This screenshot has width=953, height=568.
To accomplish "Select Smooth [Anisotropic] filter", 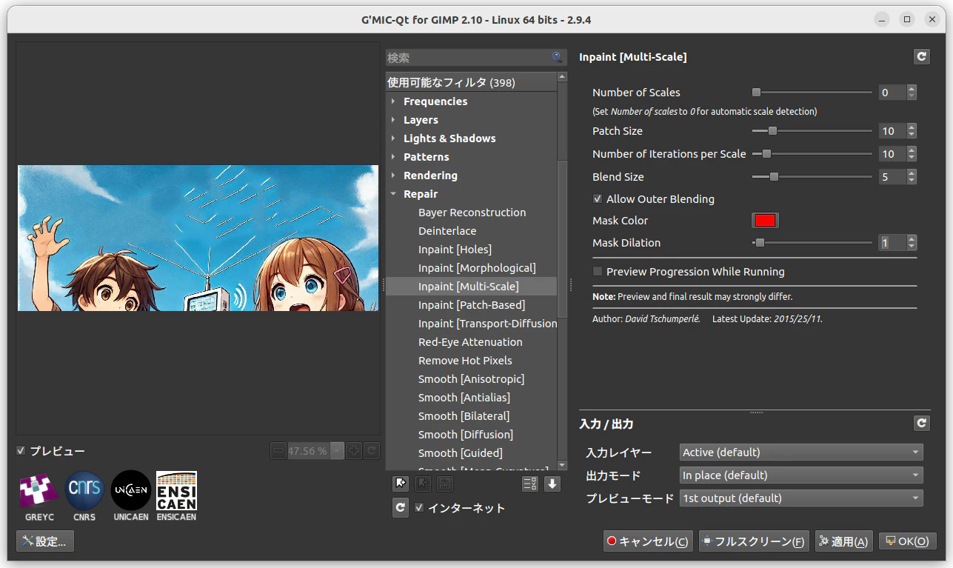I will (471, 379).
